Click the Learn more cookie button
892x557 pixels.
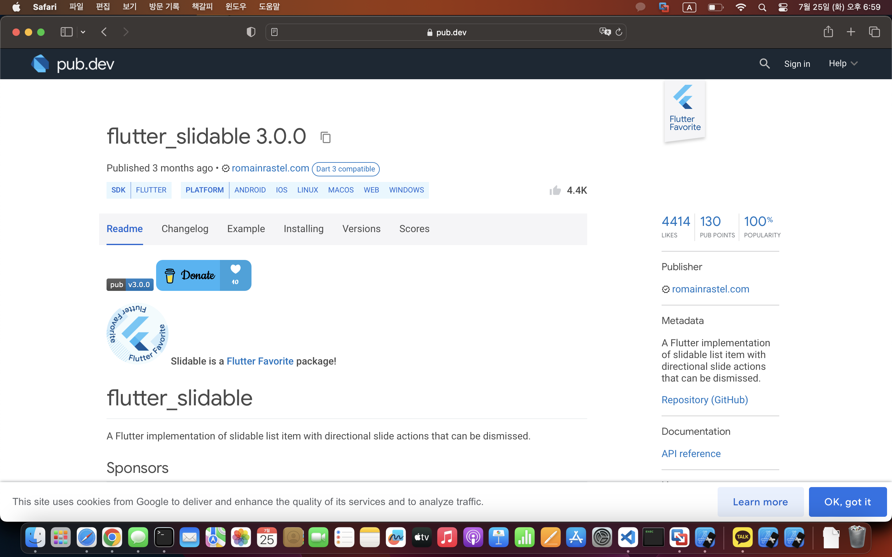coord(760,502)
